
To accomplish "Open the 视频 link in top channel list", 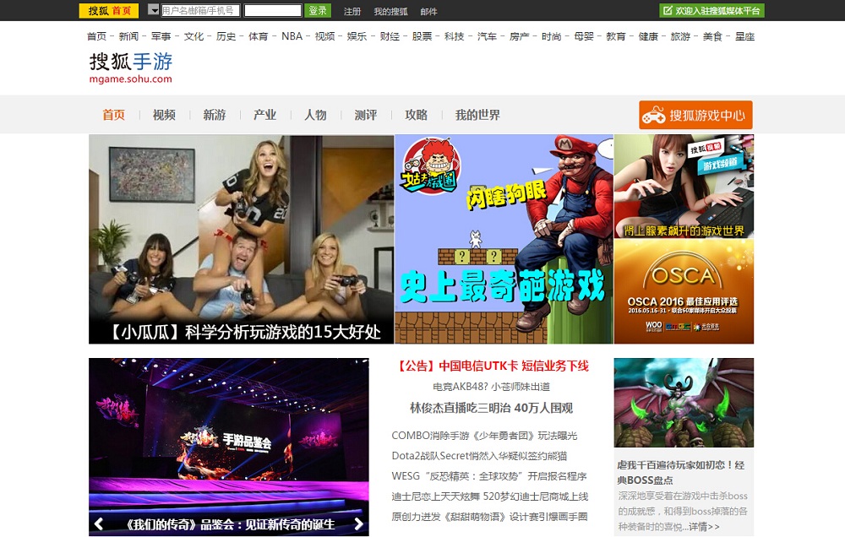I will 325,36.
